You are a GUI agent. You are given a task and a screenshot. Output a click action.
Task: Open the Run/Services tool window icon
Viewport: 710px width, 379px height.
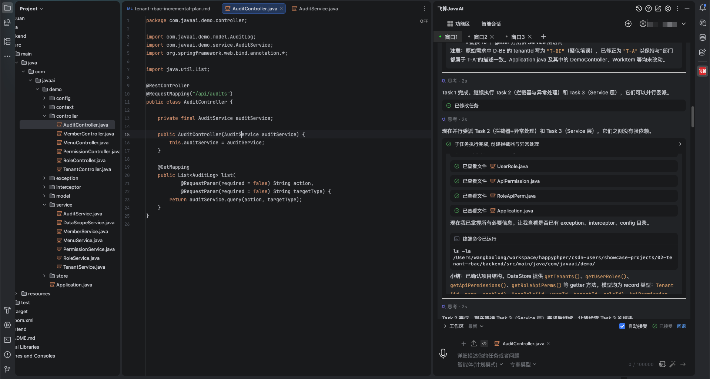coord(7,325)
